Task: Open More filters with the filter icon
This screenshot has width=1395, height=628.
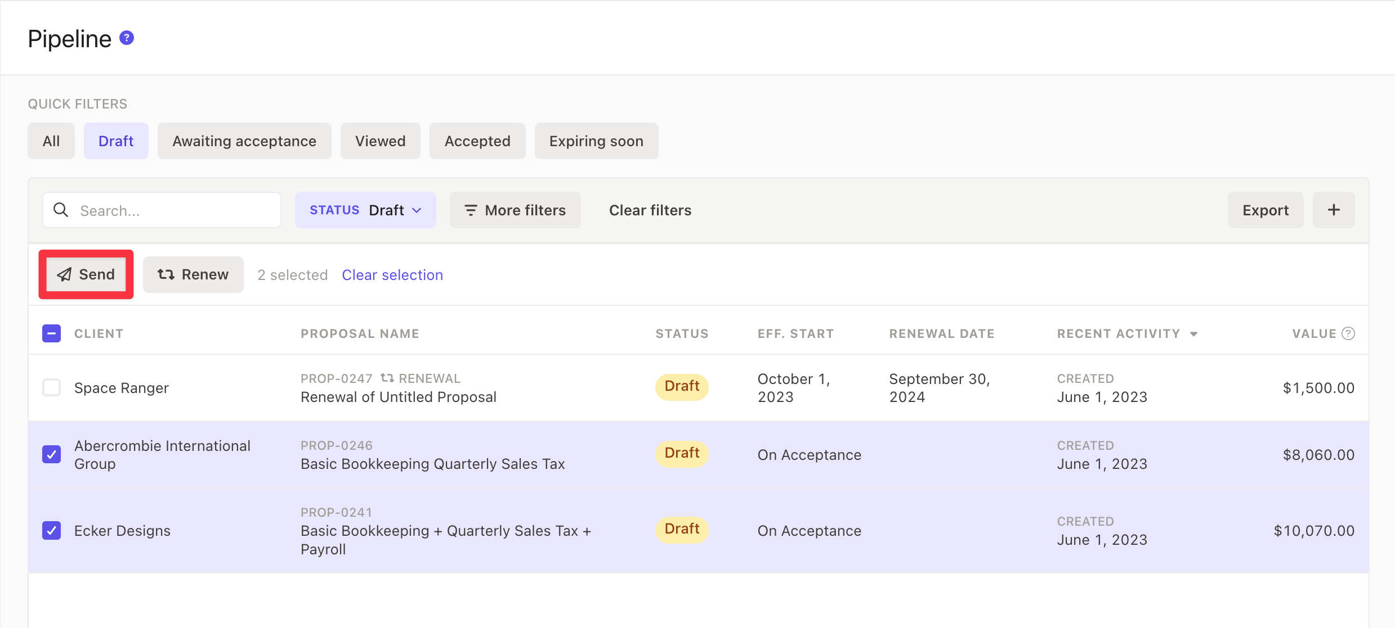Action: 470,210
